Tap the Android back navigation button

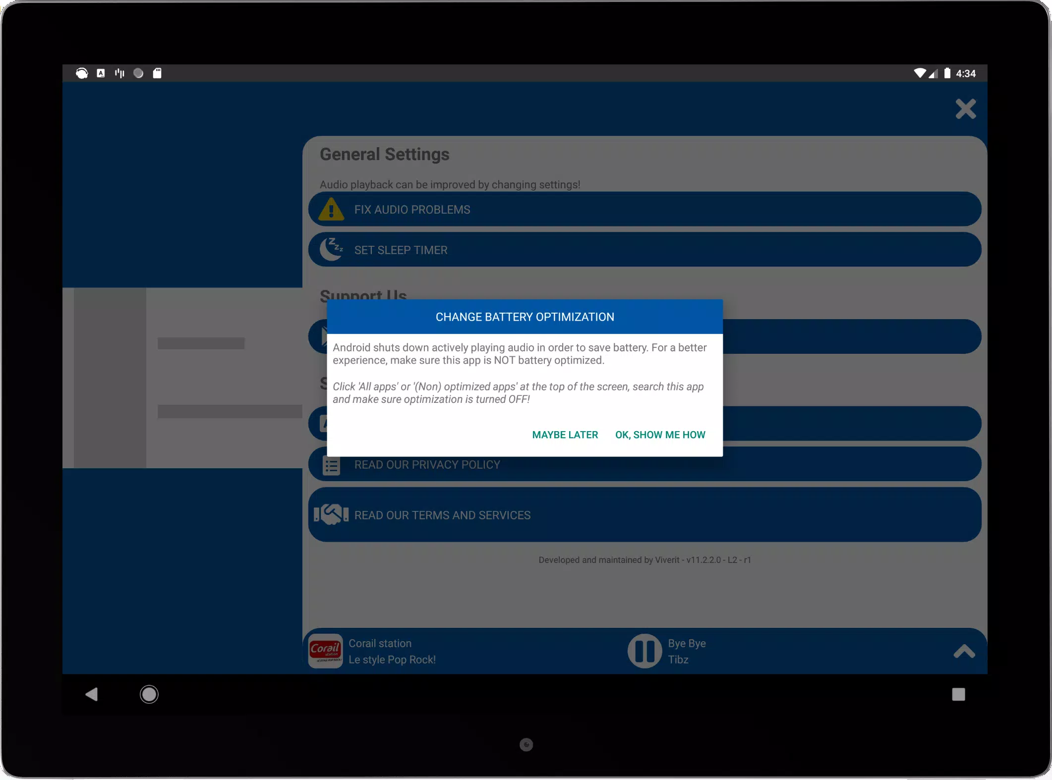92,694
